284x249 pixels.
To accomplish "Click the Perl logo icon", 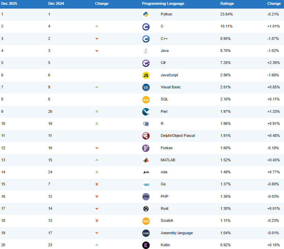I will (146, 111).
